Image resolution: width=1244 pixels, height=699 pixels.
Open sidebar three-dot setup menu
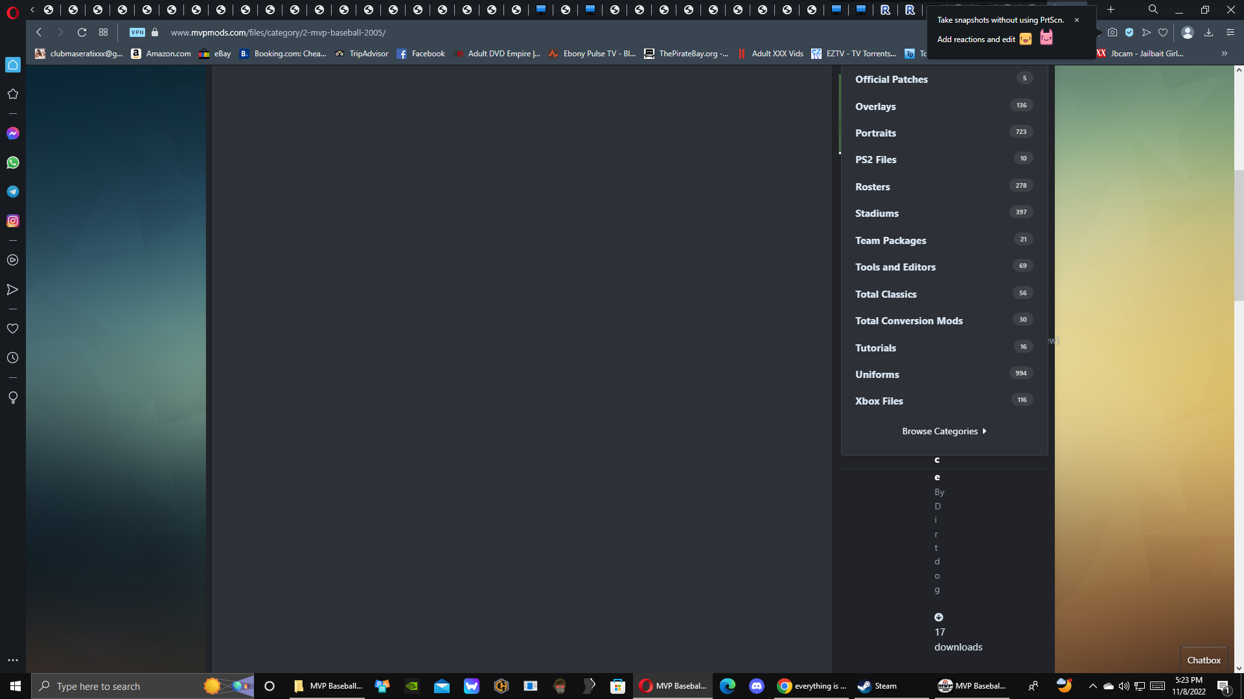[x=12, y=660]
